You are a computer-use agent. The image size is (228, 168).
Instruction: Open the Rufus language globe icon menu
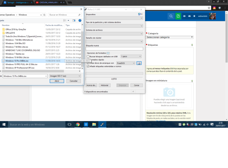(x=140, y=14)
